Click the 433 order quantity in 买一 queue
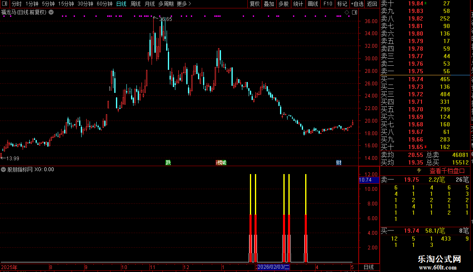473x272 pixels. [x=445, y=239]
